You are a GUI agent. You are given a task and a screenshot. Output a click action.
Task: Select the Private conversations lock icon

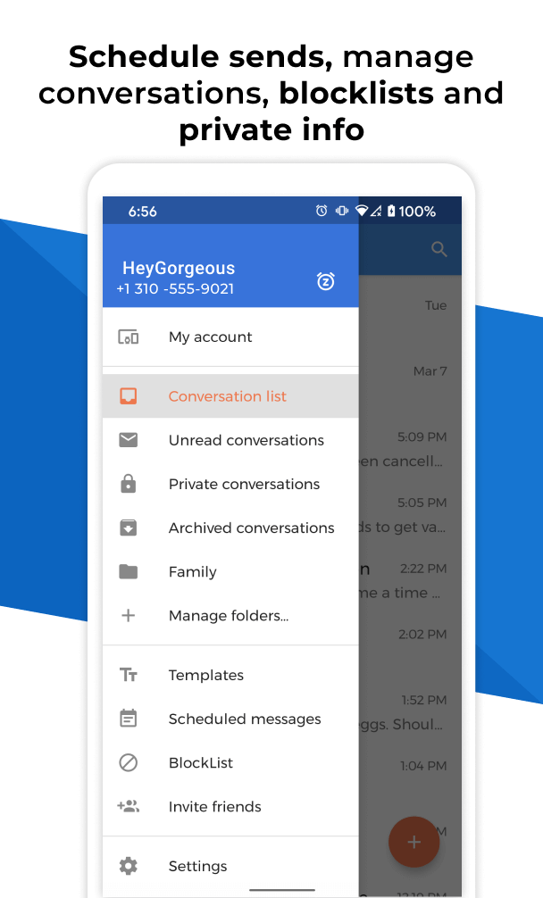click(x=129, y=484)
